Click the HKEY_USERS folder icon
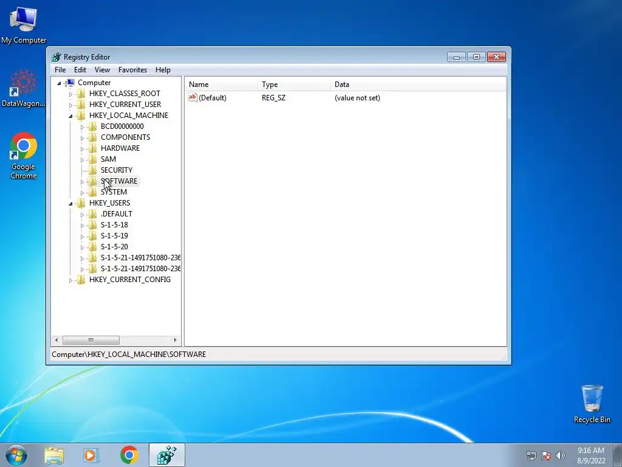Screen dimensions: 622x467 tap(81, 203)
